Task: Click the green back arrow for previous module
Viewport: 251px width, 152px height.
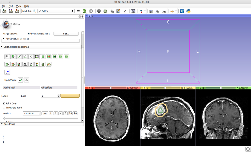Action: [x=84, y=11]
